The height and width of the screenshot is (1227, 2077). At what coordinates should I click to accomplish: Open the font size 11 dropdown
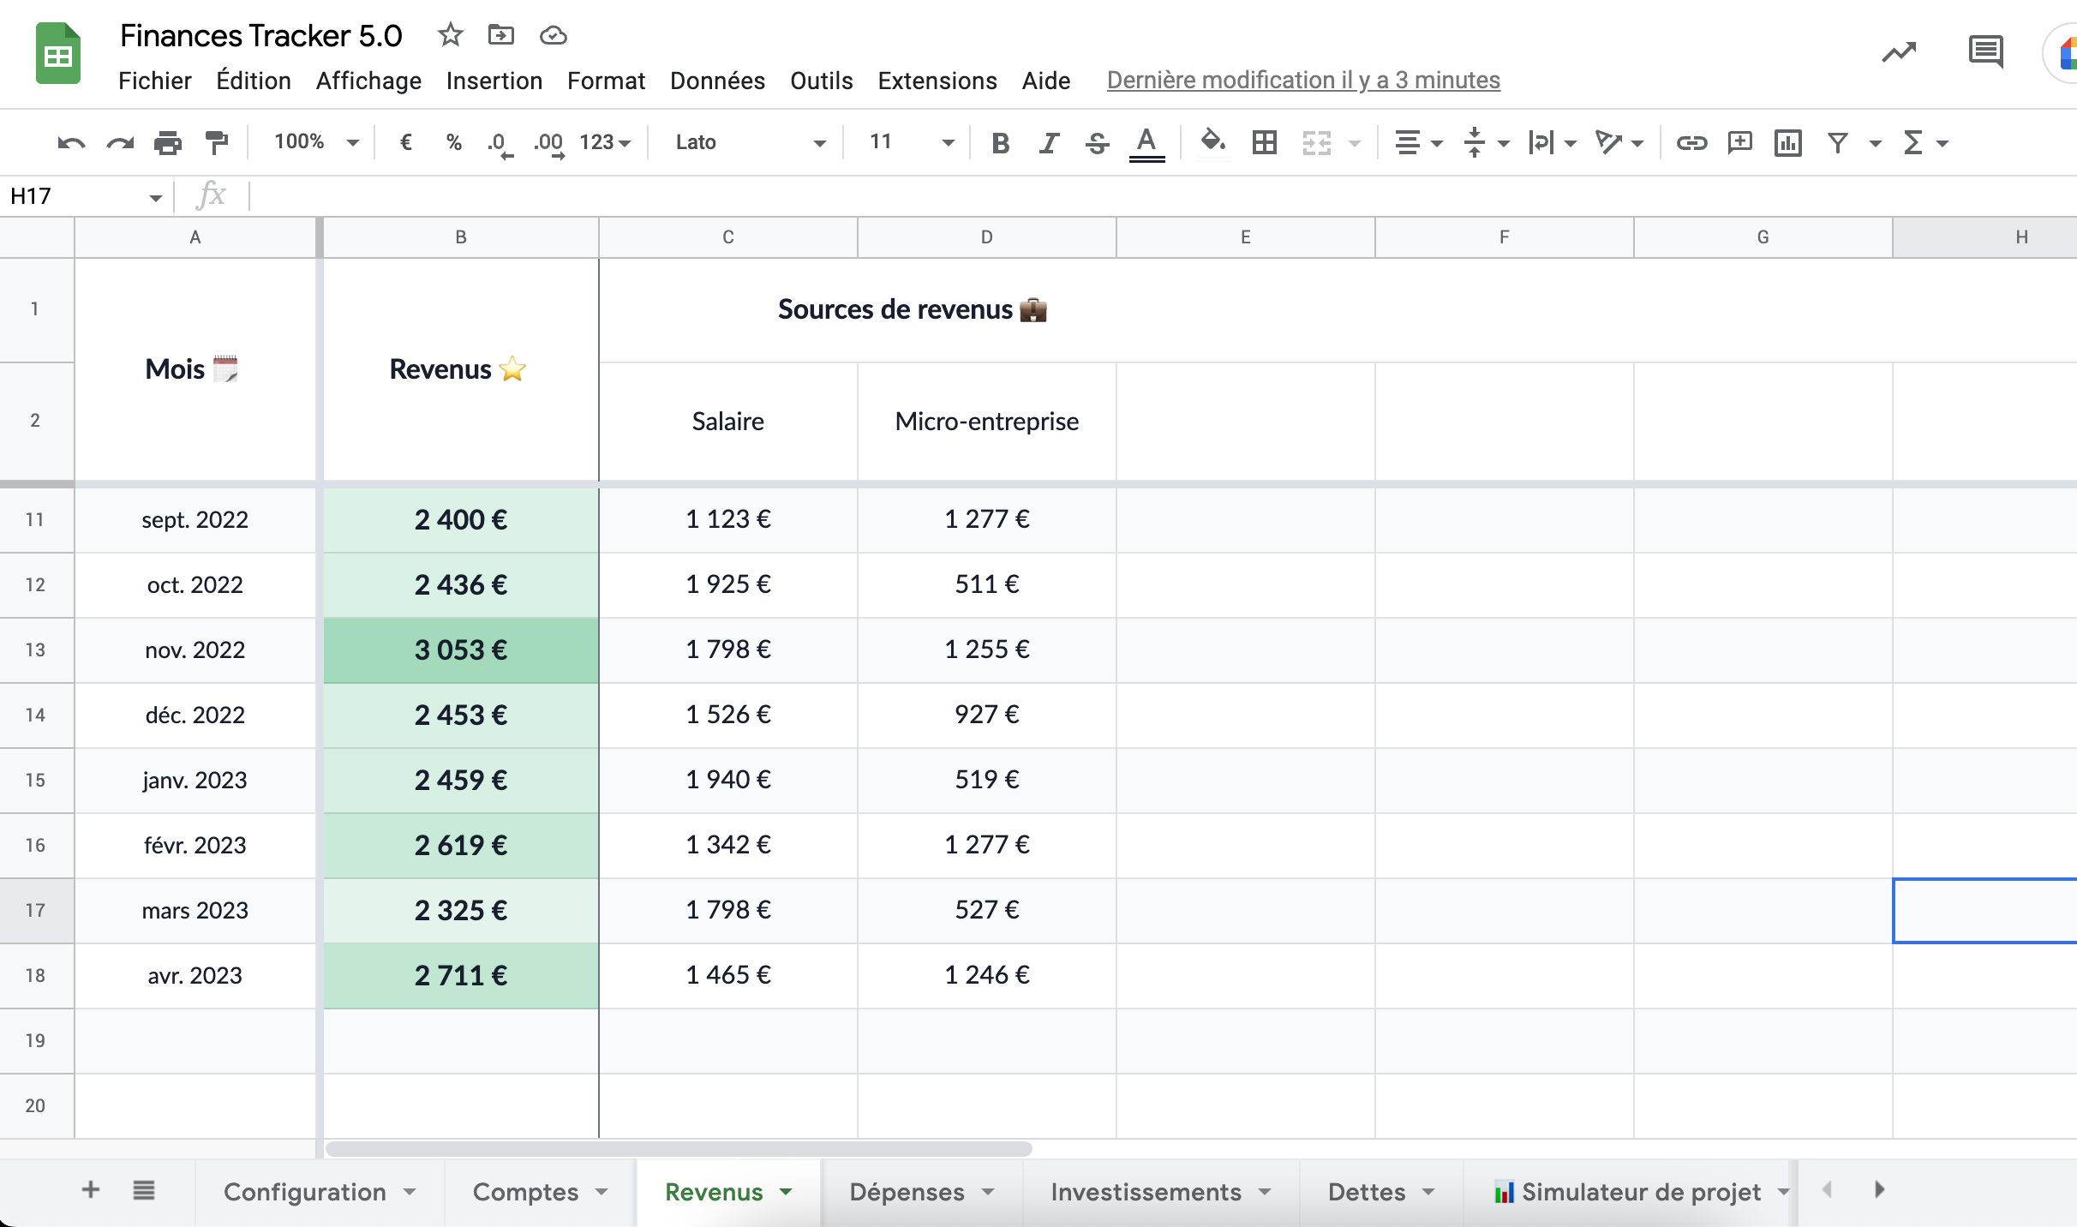pyautogui.click(x=911, y=142)
